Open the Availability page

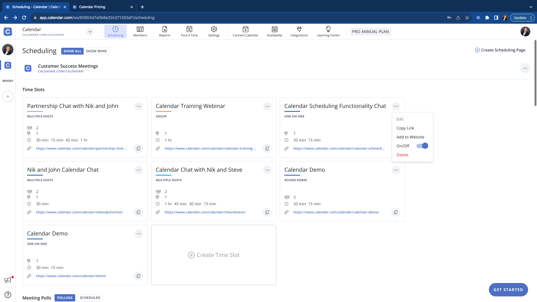274,31
